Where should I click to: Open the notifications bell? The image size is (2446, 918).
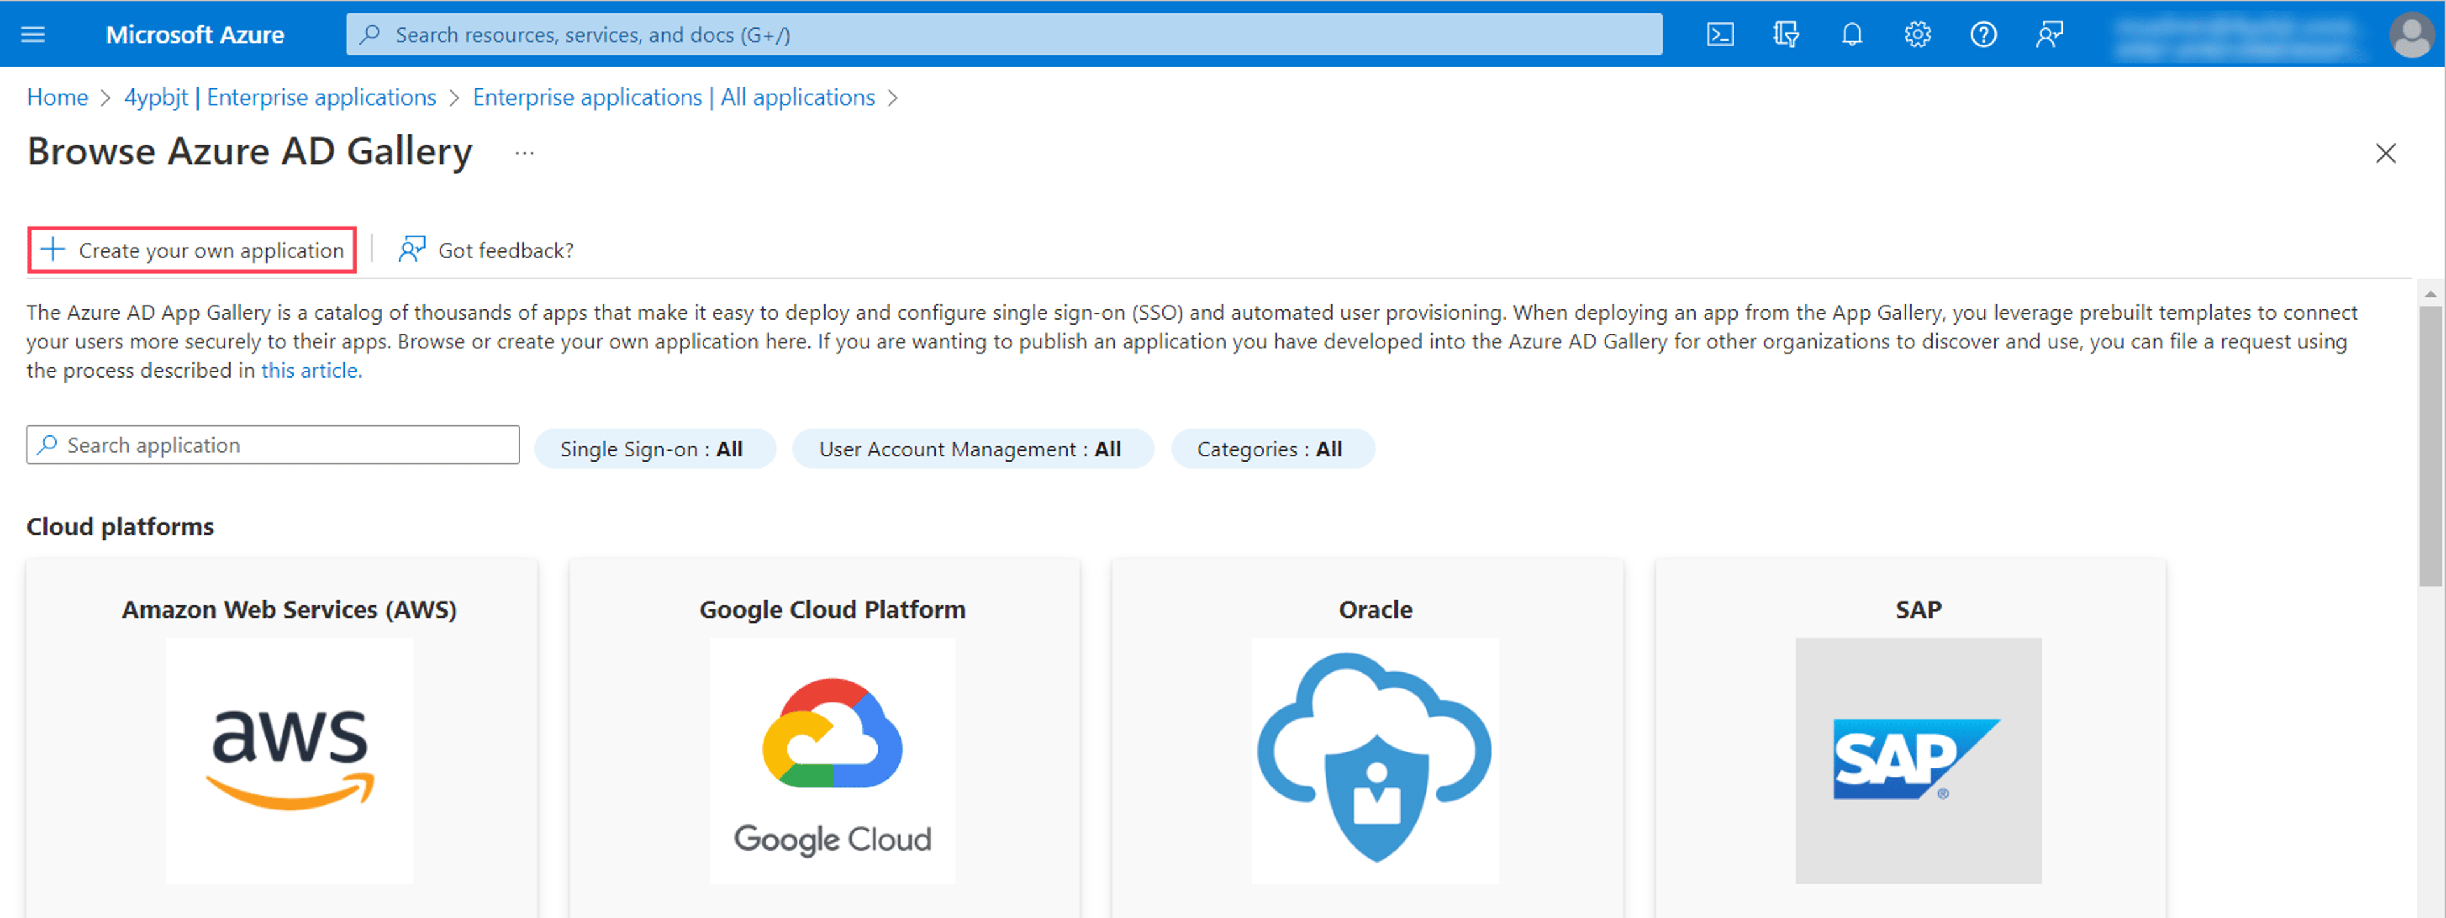[1852, 35]
